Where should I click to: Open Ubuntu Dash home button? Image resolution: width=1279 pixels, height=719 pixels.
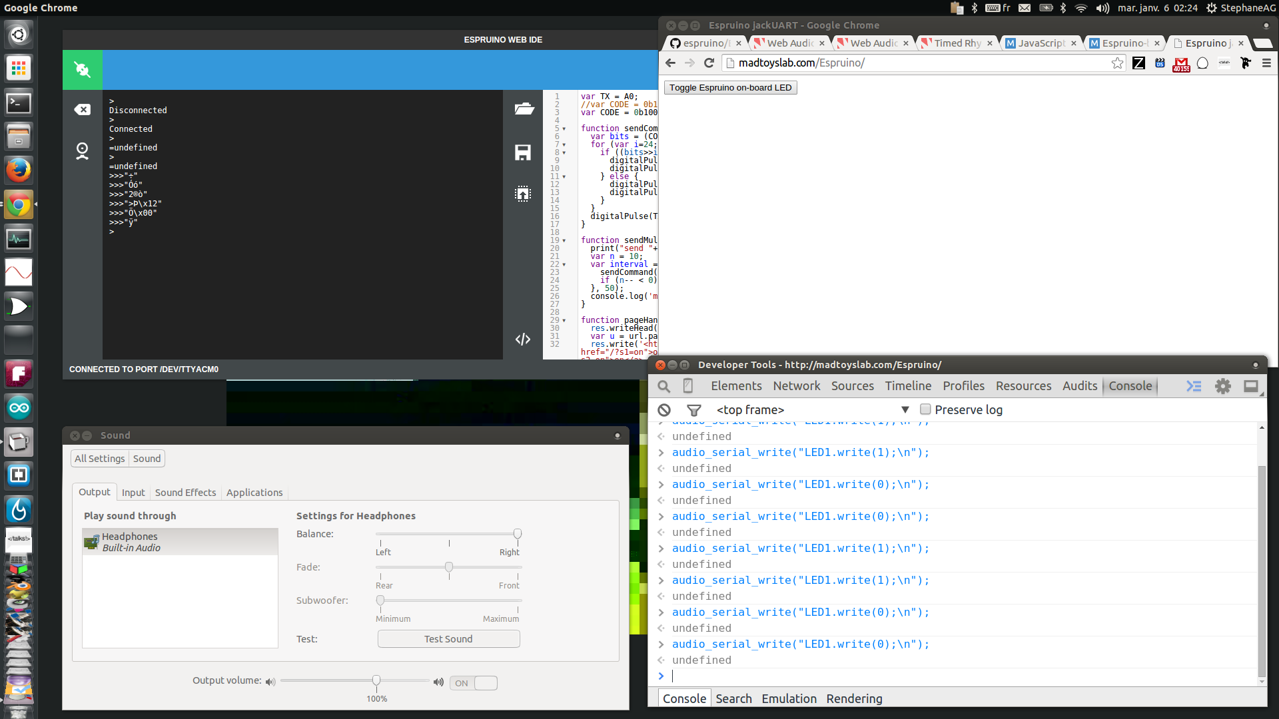coord(19,34)
